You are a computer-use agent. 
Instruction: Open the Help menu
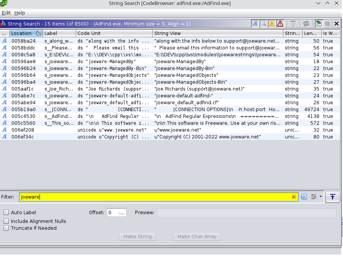click(x=19, y=13)
